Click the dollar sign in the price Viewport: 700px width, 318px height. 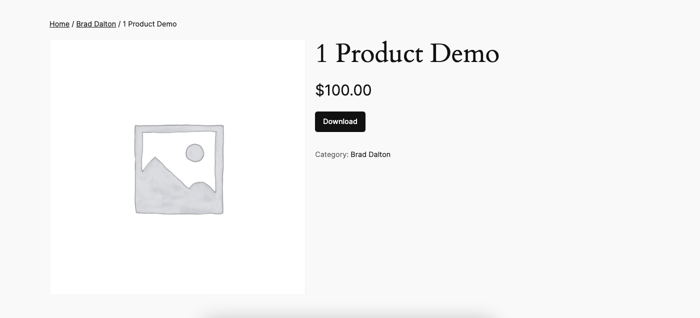tap(319, 90)
